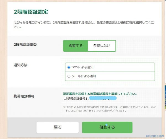
Task: Choose SMSによる通知 radio button
Action: pos(69,67)
